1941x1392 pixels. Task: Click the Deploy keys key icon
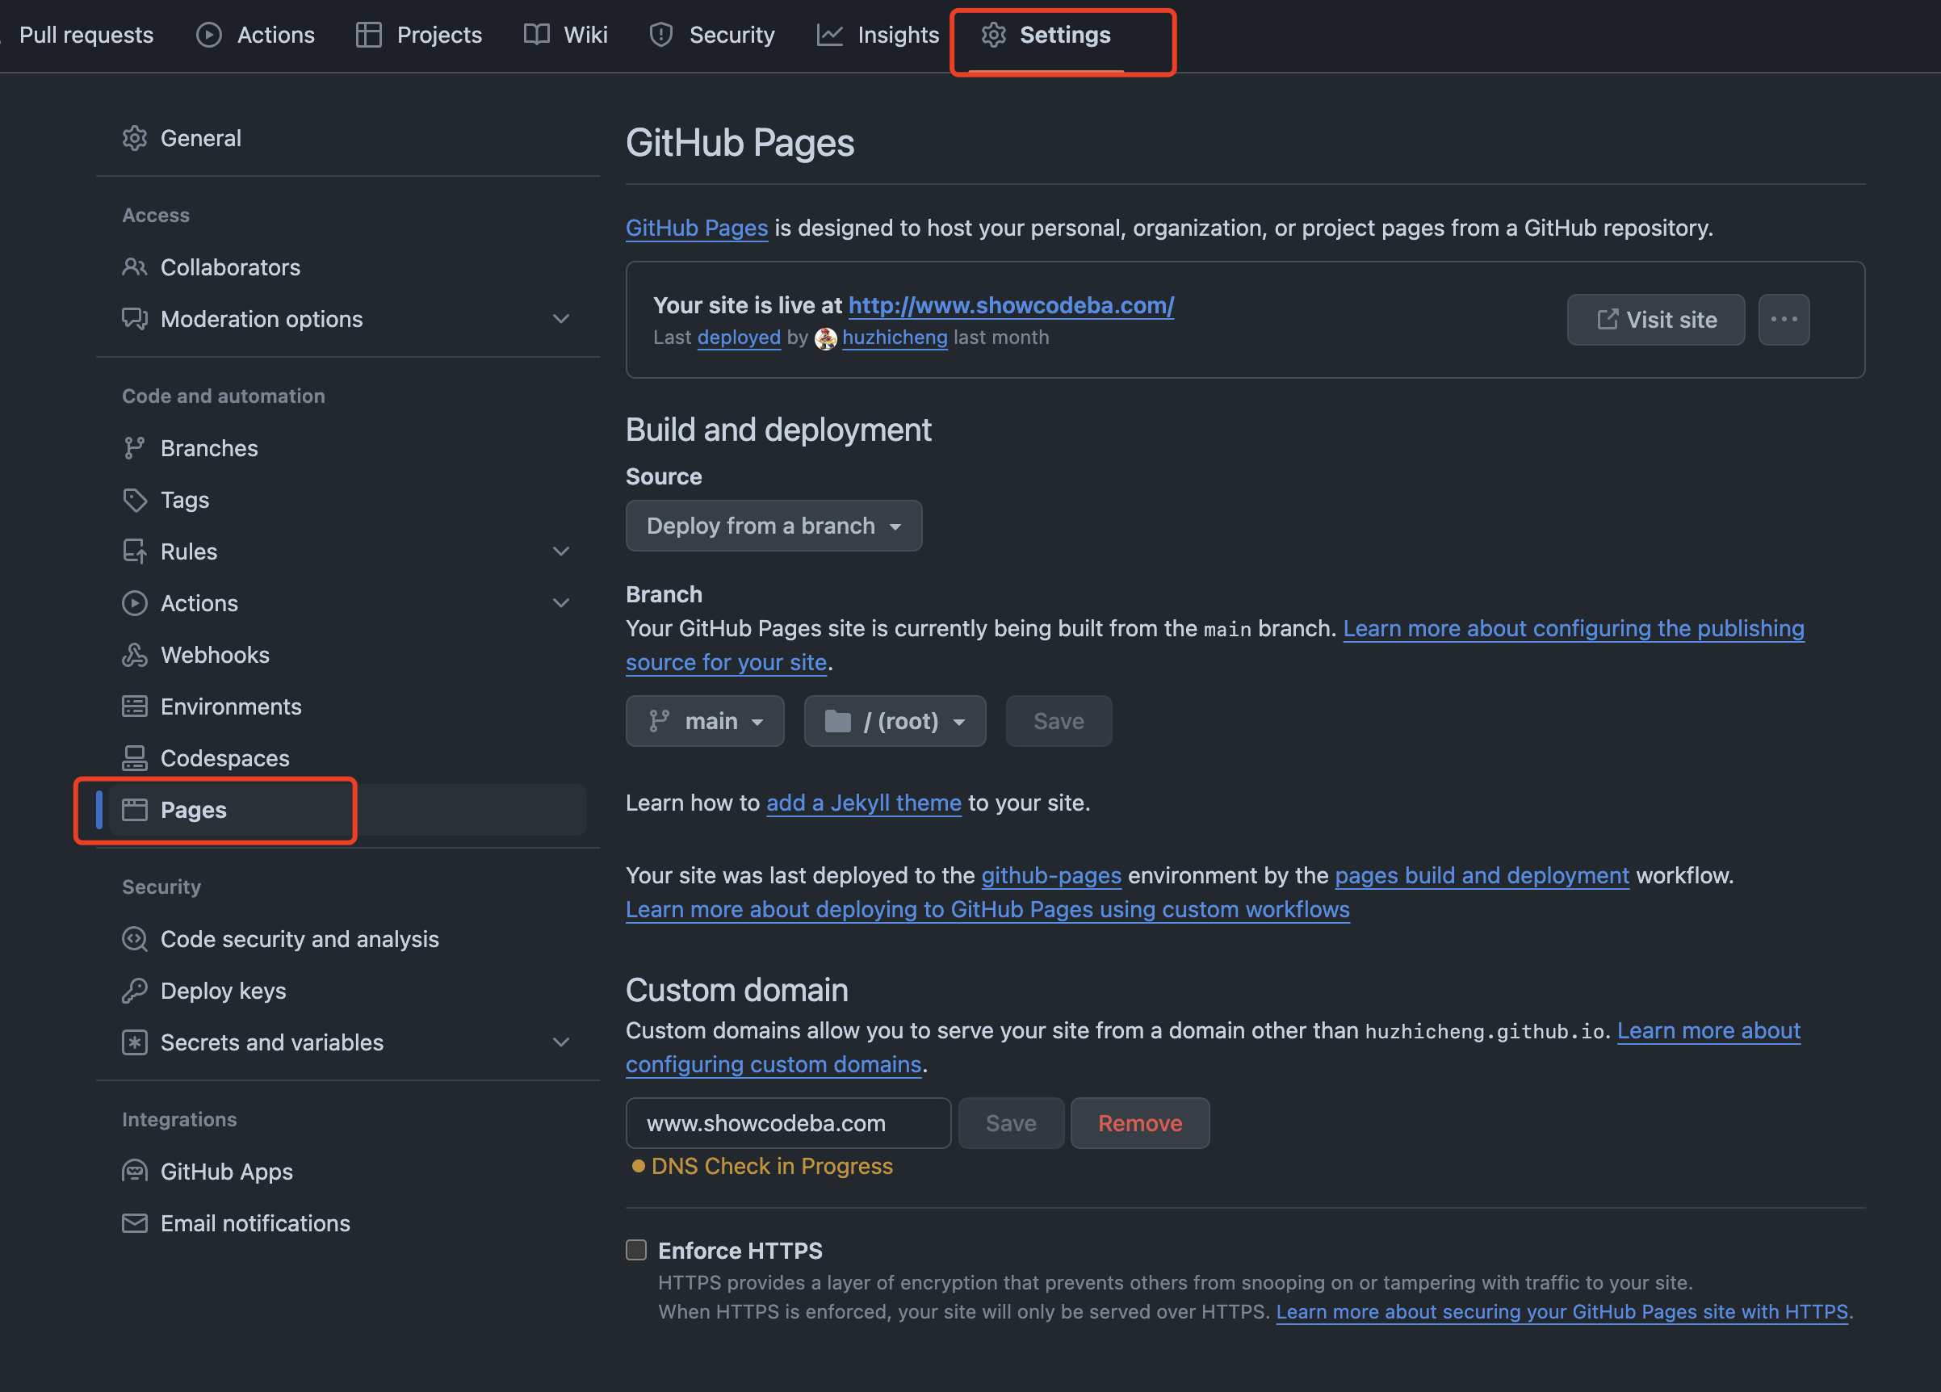[134, 991]
